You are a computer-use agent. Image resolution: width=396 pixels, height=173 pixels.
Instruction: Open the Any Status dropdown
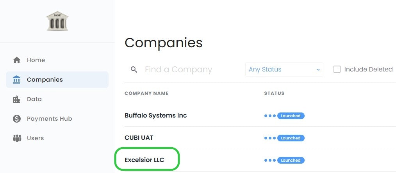point(284,70)
